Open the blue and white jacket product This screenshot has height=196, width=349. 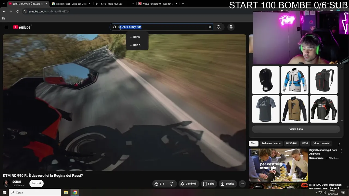click(295, 80)
